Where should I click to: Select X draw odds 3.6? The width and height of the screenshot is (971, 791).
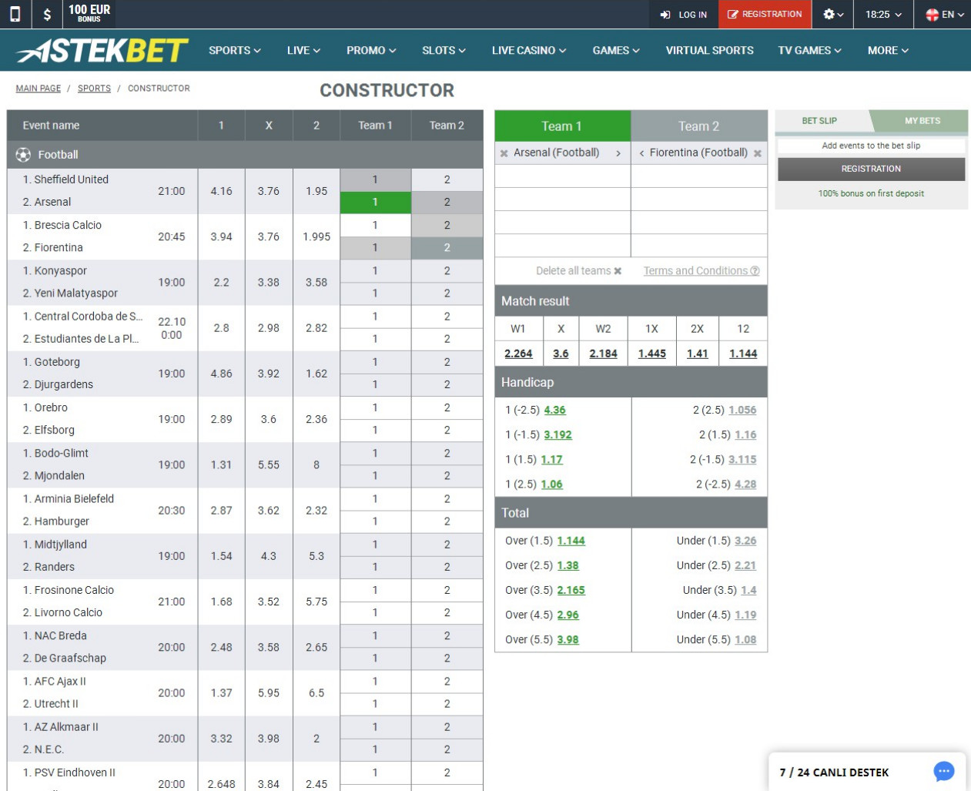561,354
